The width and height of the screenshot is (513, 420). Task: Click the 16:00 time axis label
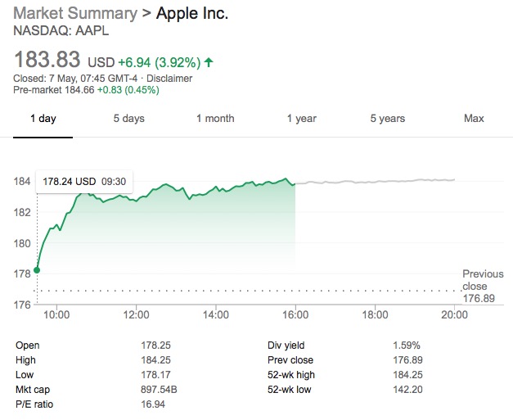[x=295, y=314]
